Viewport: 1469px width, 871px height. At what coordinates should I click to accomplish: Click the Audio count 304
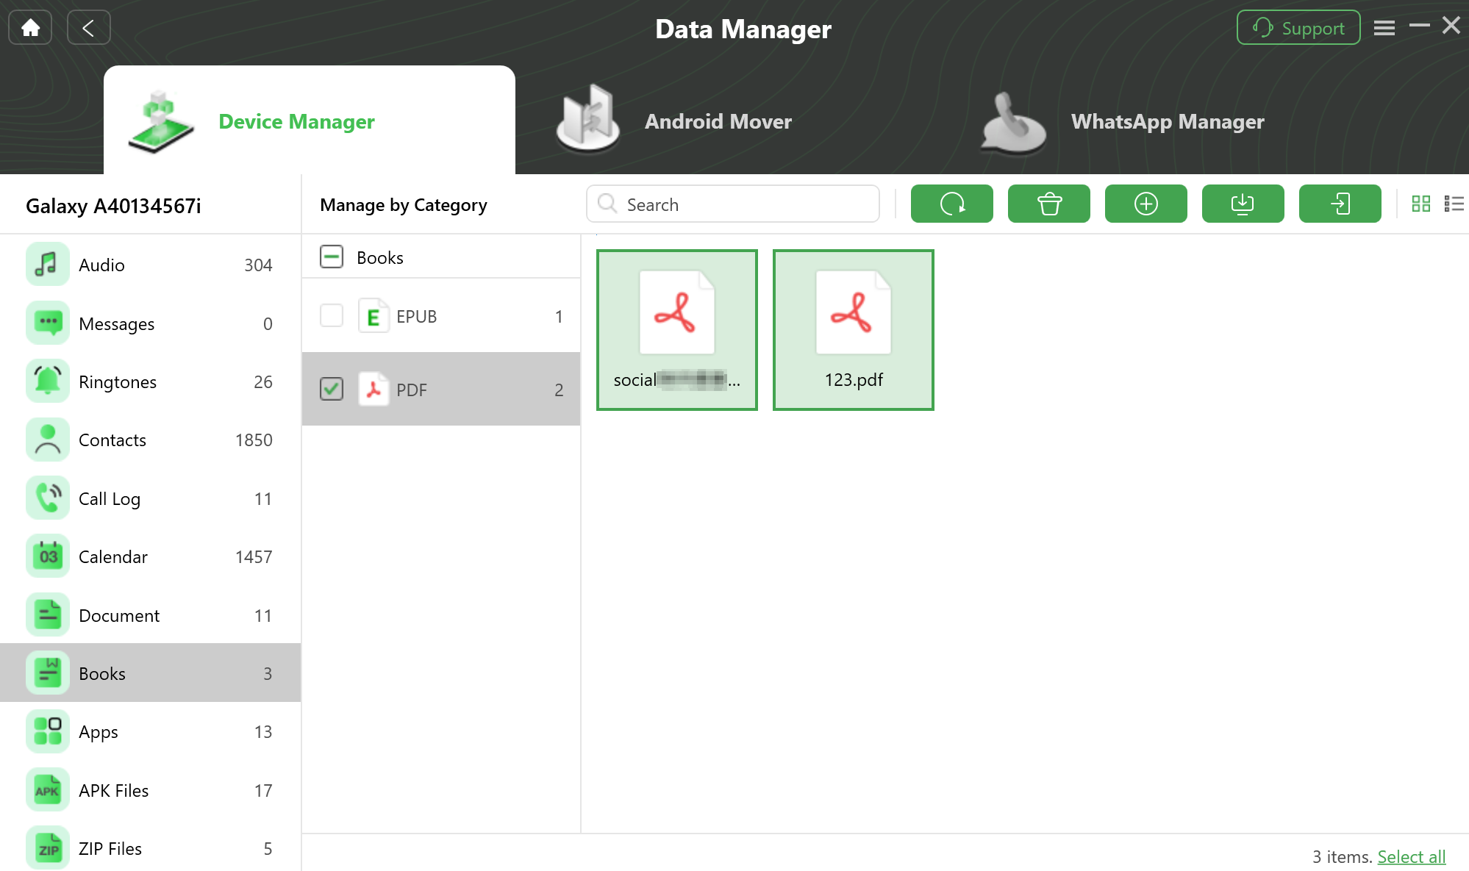[258, 265]
